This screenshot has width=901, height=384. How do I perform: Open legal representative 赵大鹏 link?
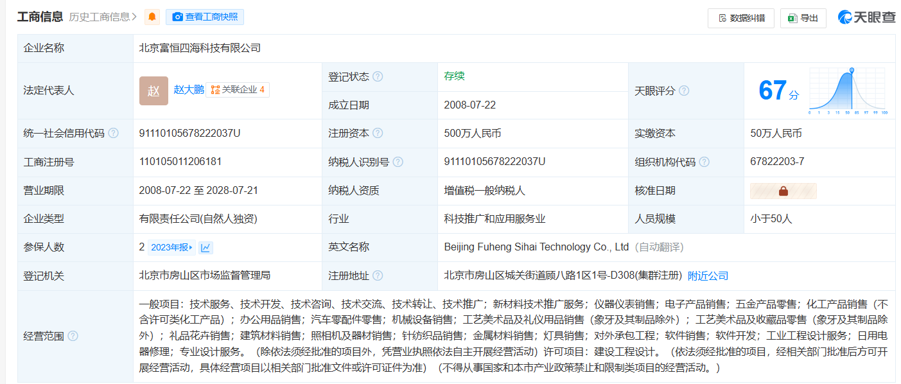pyautogui.click(x=189, y=90)
